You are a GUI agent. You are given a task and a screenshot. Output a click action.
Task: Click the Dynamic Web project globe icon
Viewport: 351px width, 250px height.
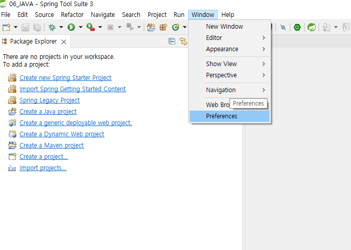12,134
